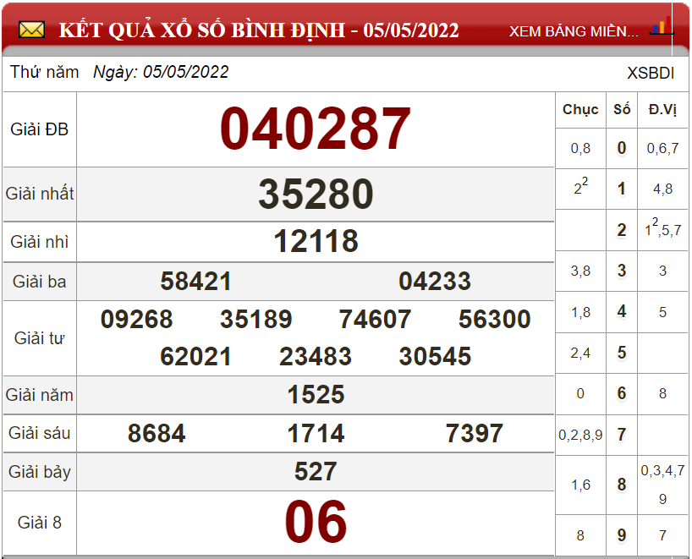
Task: Select the XSBDI code link
Action: pyautogui.click(x=651, y=73)
